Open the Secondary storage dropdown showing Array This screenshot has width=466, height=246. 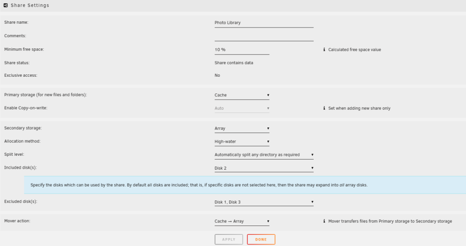coord(242,128)
